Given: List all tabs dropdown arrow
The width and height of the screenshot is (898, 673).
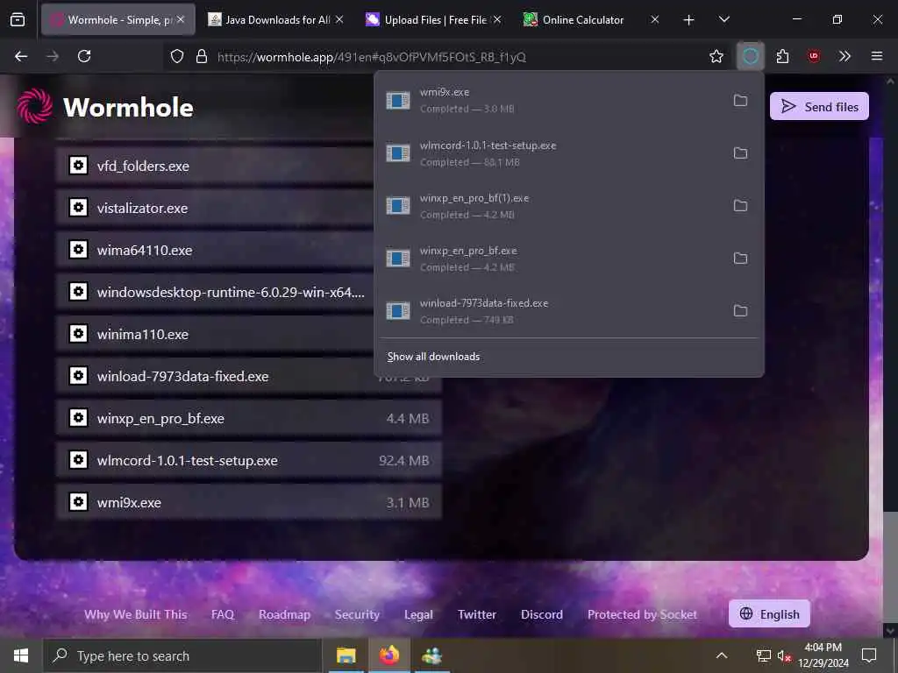Looking at the screenshot, I should tap(723, 19).
